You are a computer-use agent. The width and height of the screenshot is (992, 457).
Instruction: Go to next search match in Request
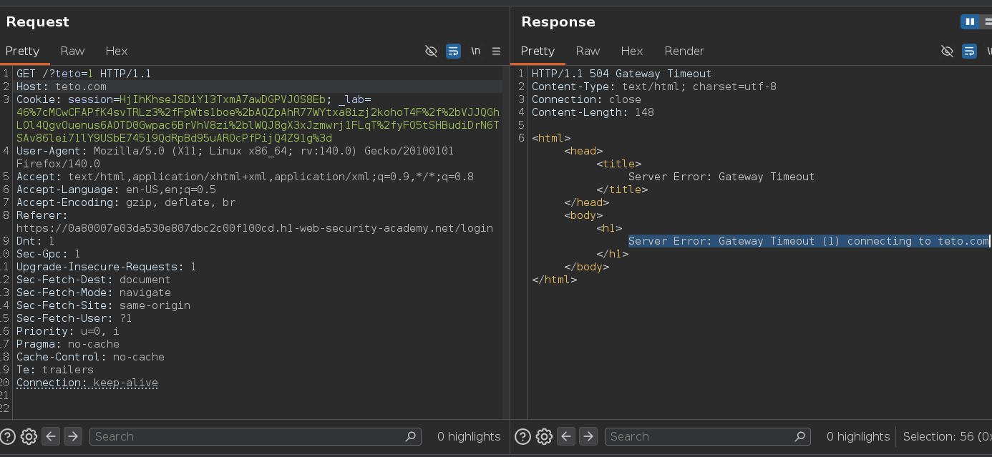pyautogui.click(x=72, y=436)
